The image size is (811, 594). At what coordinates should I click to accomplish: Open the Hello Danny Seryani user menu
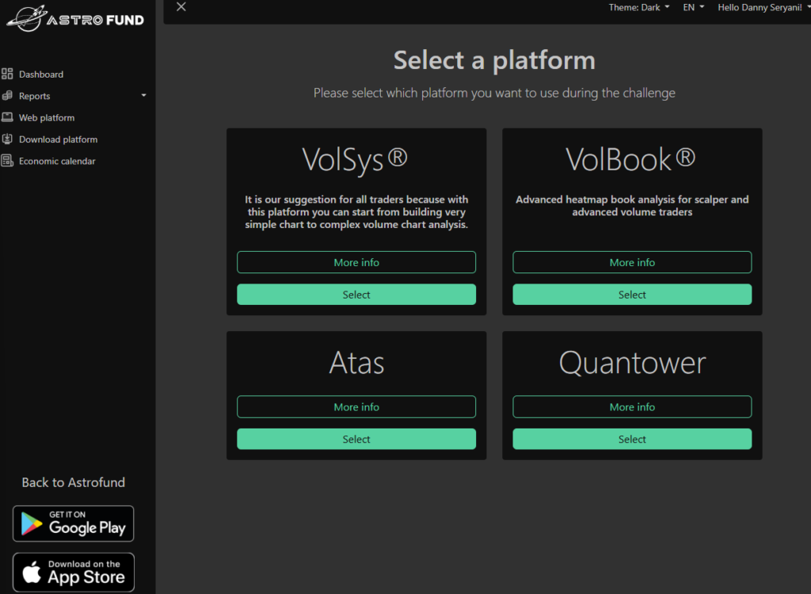pyautogui.click(x=763, y=7)
